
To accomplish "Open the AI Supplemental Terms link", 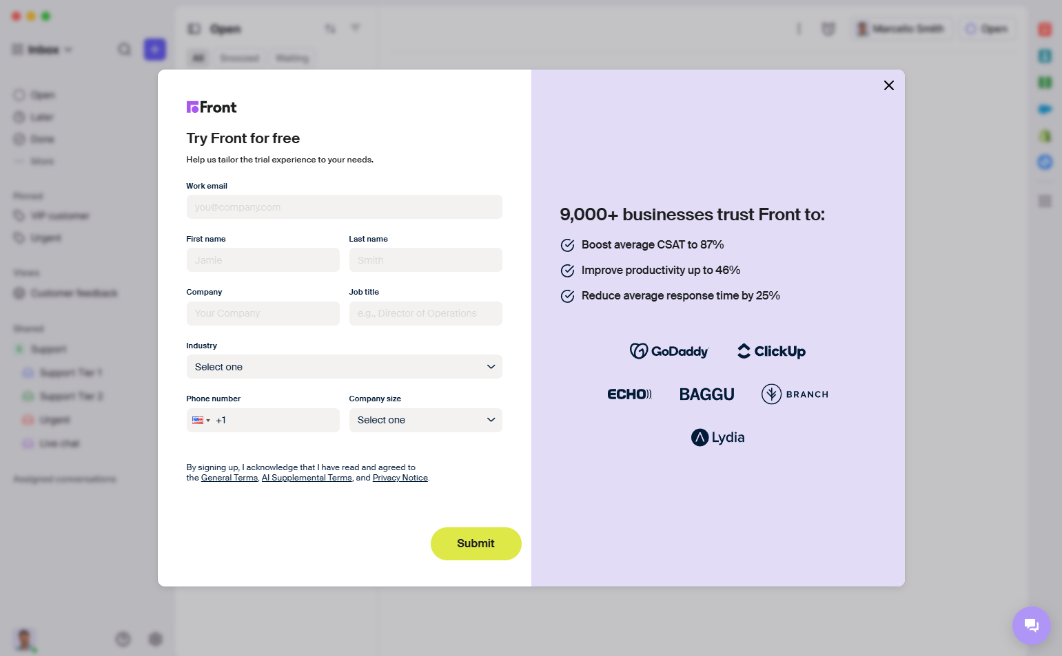I will click(x=307, y=478).
